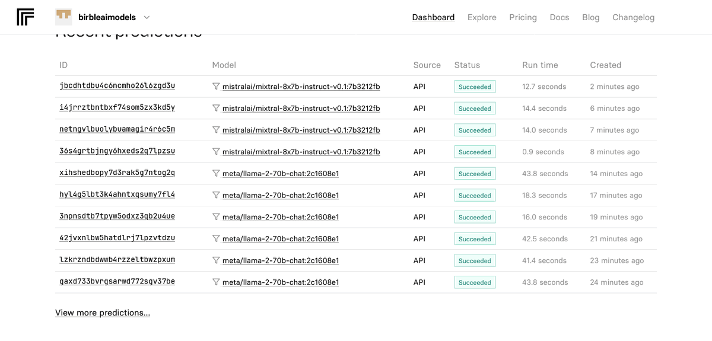Viewport: 712px width, 341px height.
Task: Click the Run time column header
Action: [x=540, y=65]
